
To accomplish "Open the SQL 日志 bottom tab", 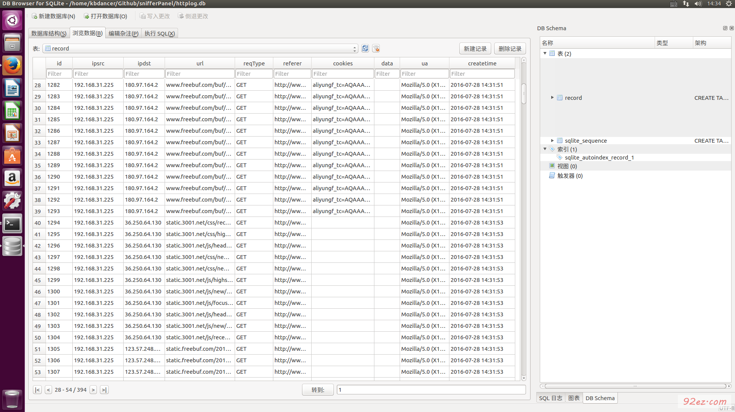I will click(x=550, y=398).
